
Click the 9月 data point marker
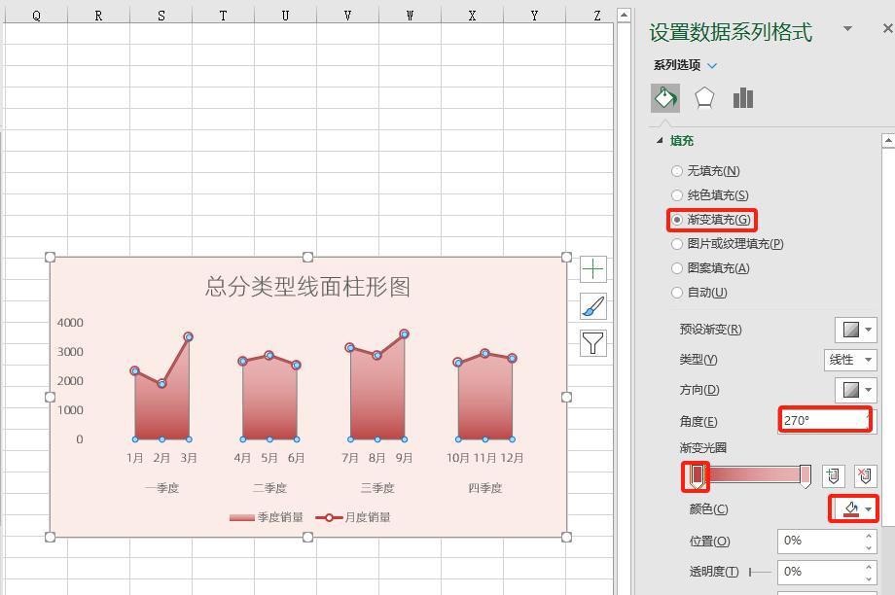404,333
